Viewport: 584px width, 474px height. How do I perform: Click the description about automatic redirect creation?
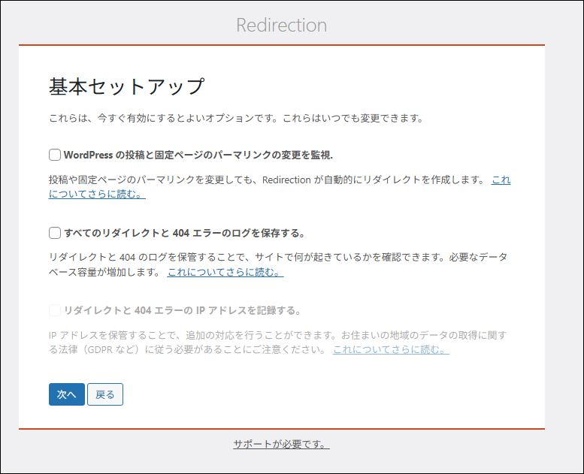coord(266,180)
